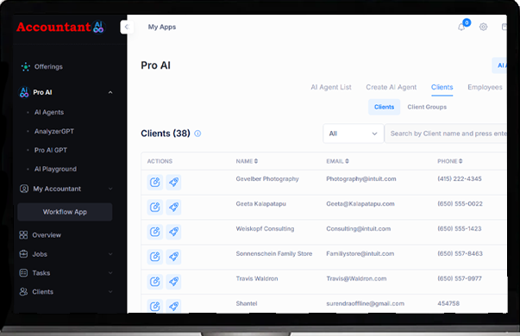520x336 pixels.
Task: Sort table by Name column arrows
Action: (x=256, y=161)
